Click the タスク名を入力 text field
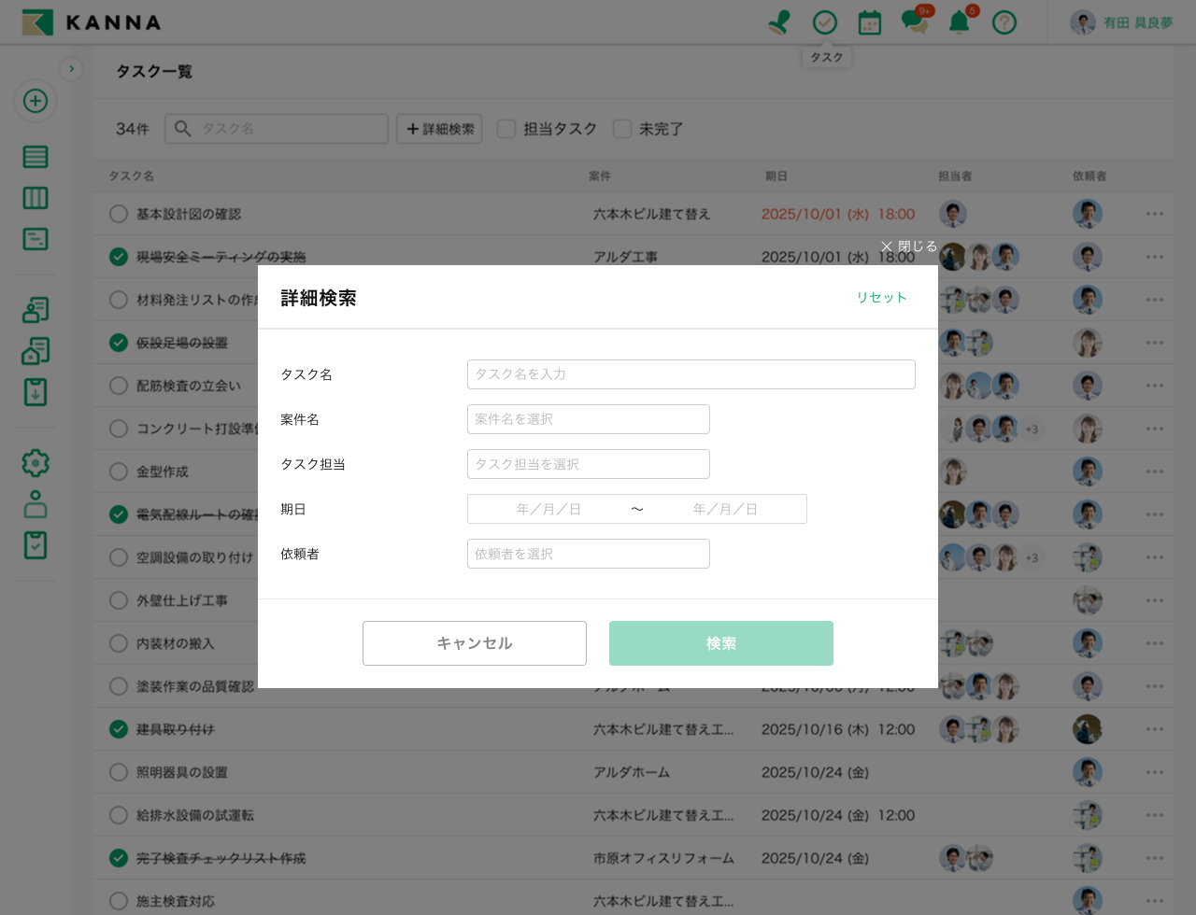 click(691, 374)
